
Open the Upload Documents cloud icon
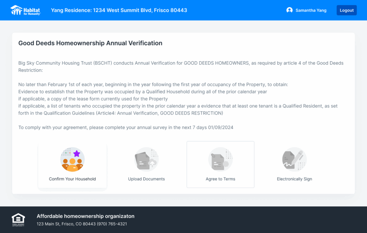[146, 159]
